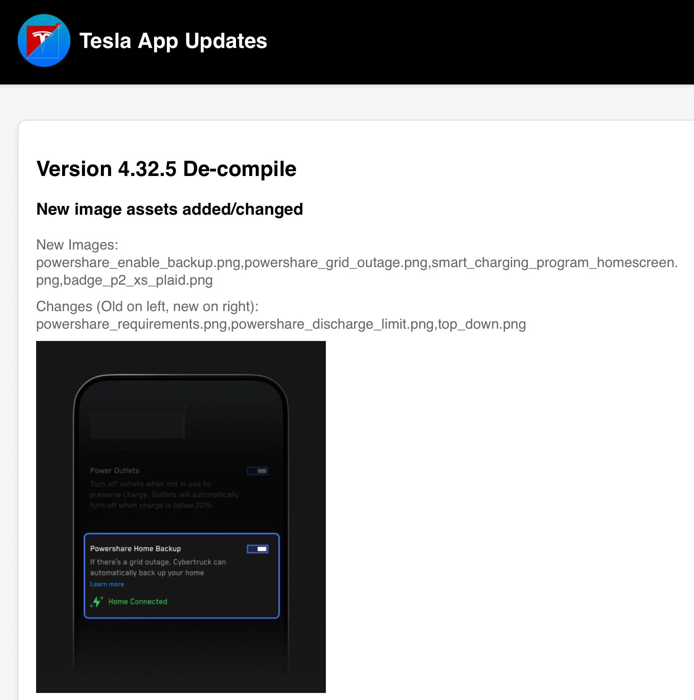Click the Home Connected lightning bolt icon
This screenshot has height=700, width=694.
(x=96, y=601)
